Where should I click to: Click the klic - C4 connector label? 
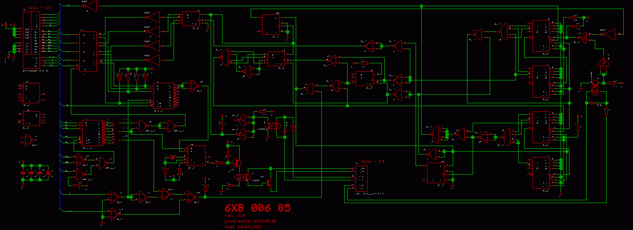[373, 162]
